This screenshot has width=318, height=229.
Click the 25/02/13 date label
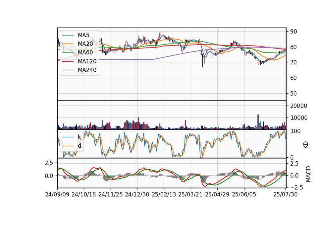click(164, 194)
